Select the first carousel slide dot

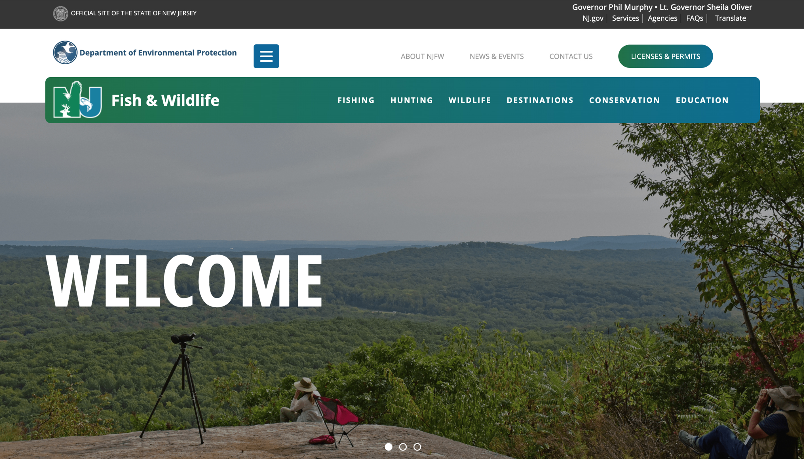(x=389, y=447)
